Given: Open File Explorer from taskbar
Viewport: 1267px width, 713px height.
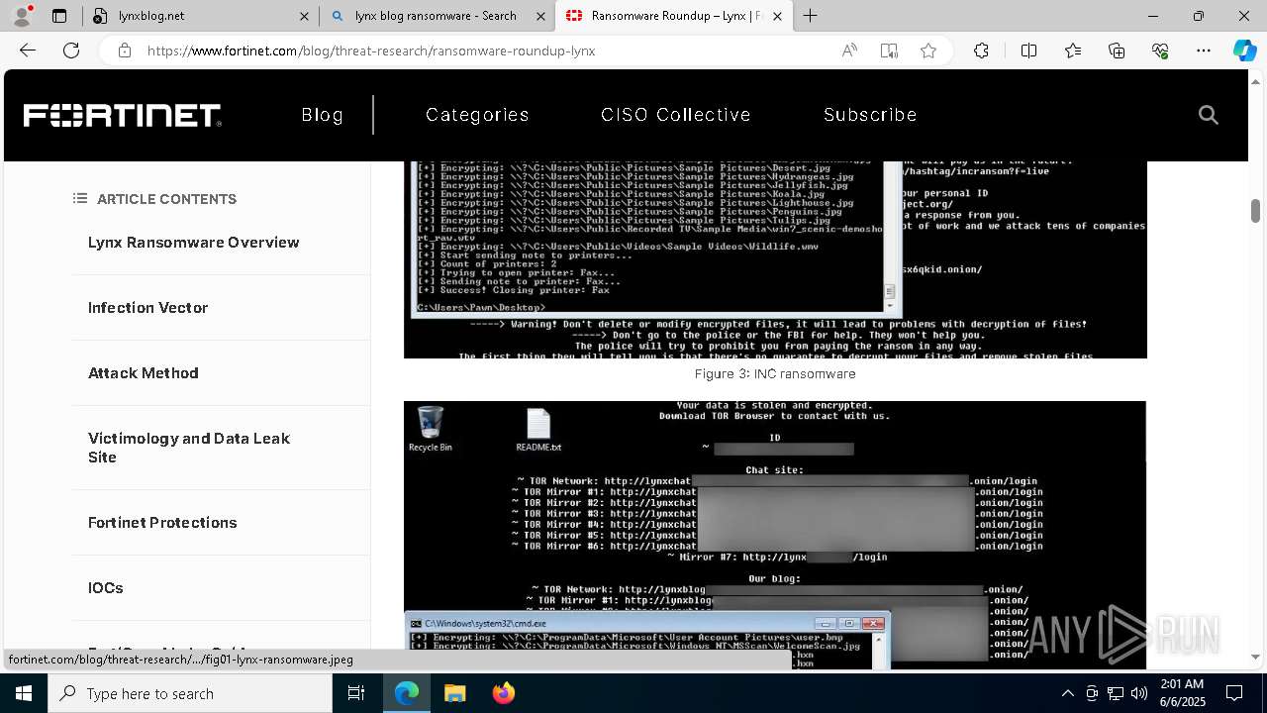Looking at the screenshot, I should pyautogui.click(x=454, y=693).
